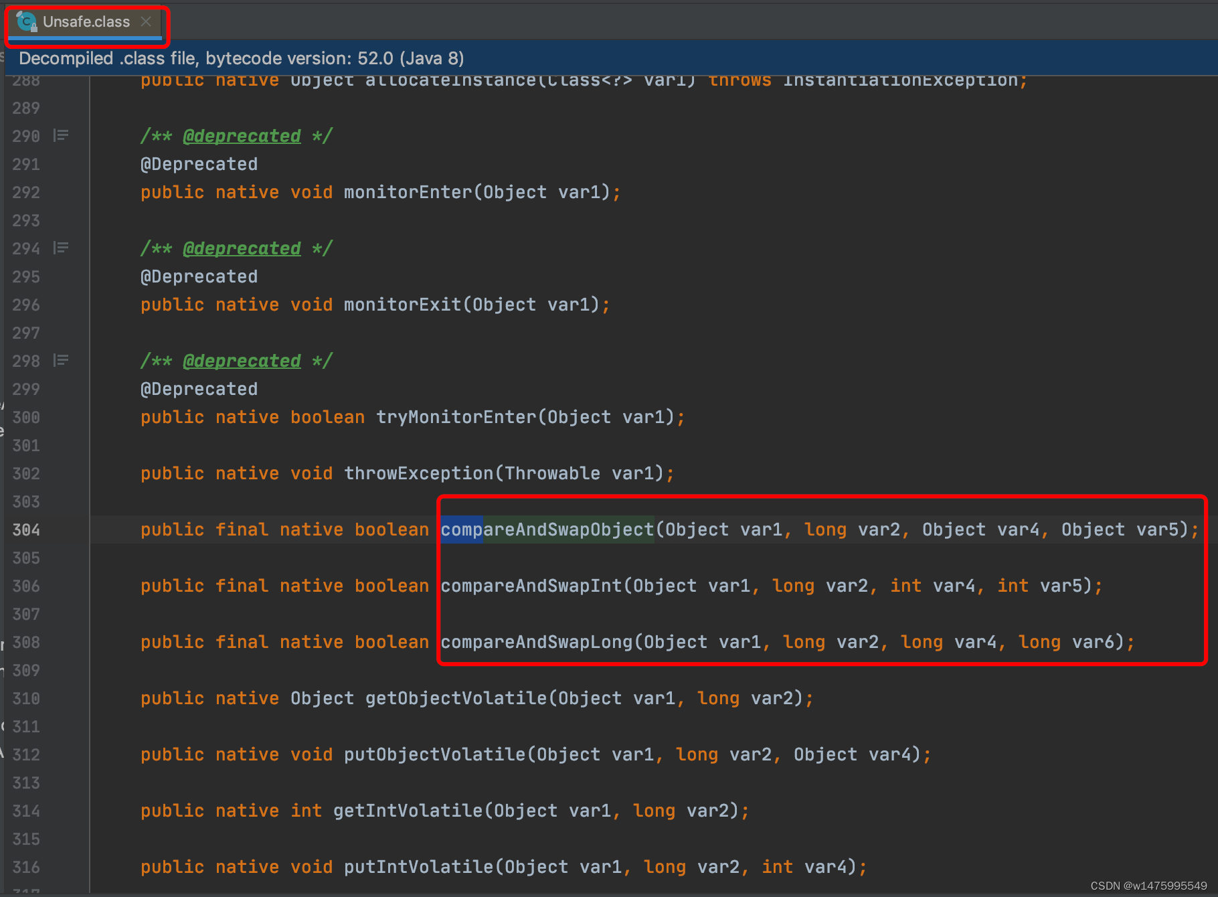
Task: Click the decompiled class file banner
Action: click(610, 58)
